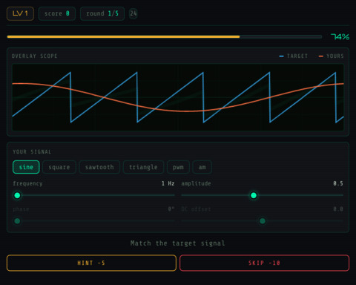356x285 pixels.
Task: Click the round 1/5 indicator
Action: (x=102, y=13)
